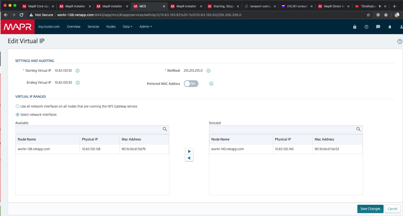Click the Save Changes button

(x=370, y=209)
